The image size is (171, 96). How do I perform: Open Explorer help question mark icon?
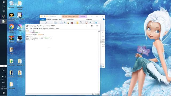tap(104, 19)
